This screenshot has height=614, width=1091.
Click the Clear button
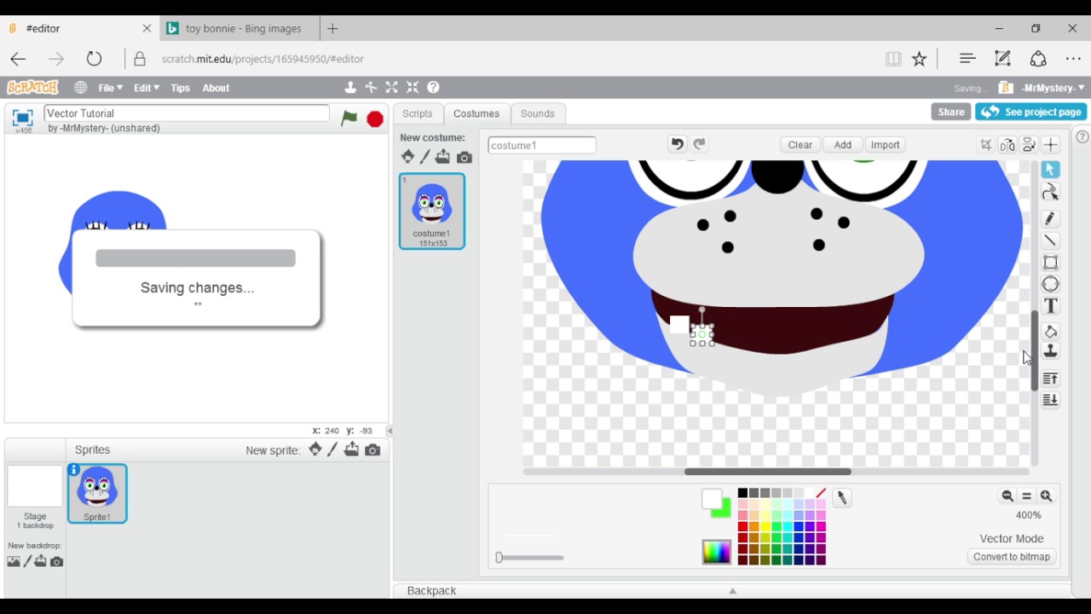pyautogui.click(x=800, y=145)
